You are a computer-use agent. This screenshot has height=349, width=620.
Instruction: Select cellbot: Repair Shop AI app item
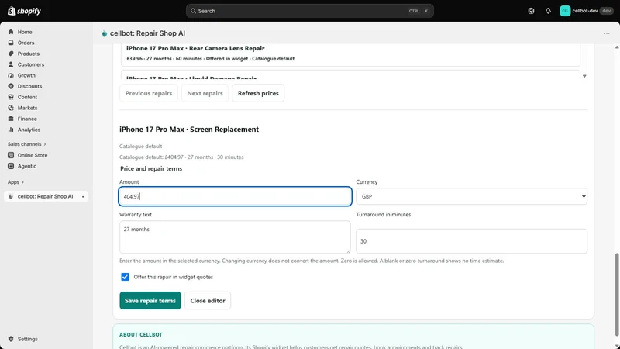[x=46, y=196]
